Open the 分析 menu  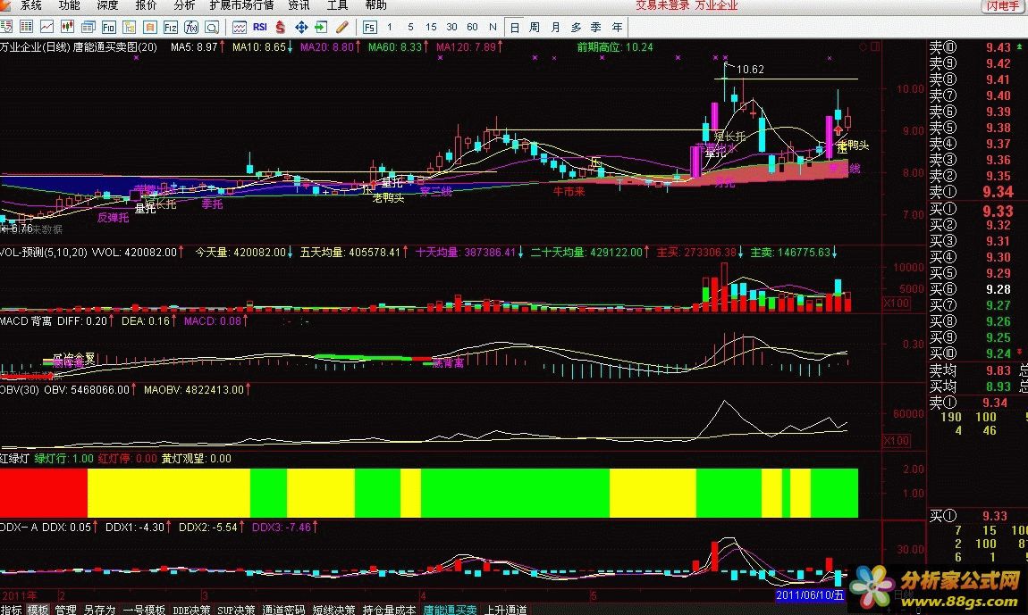point(184,5)
